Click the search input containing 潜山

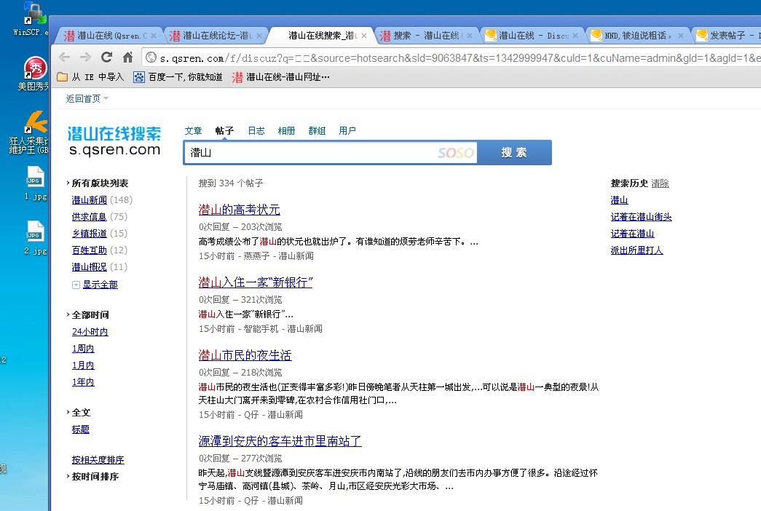[330, 152]
